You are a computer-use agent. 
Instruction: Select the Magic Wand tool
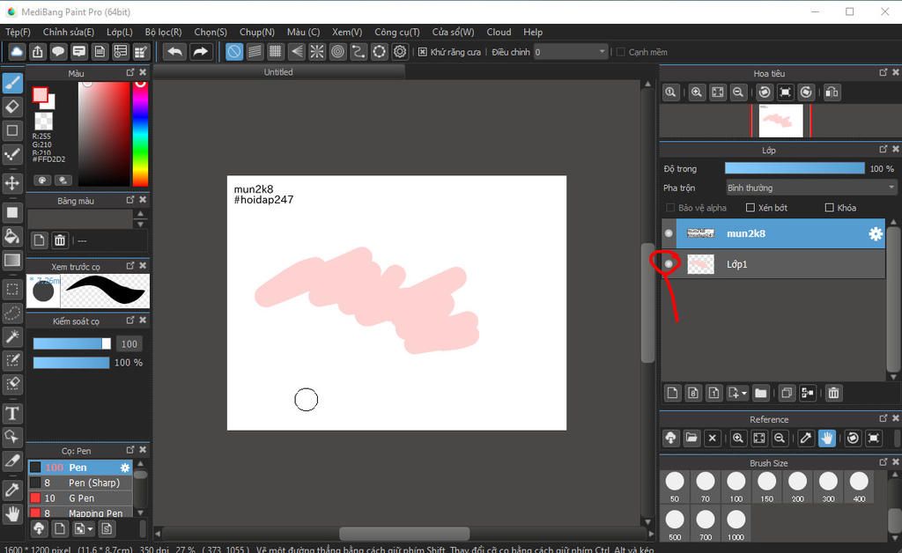[x=12, y=337]
